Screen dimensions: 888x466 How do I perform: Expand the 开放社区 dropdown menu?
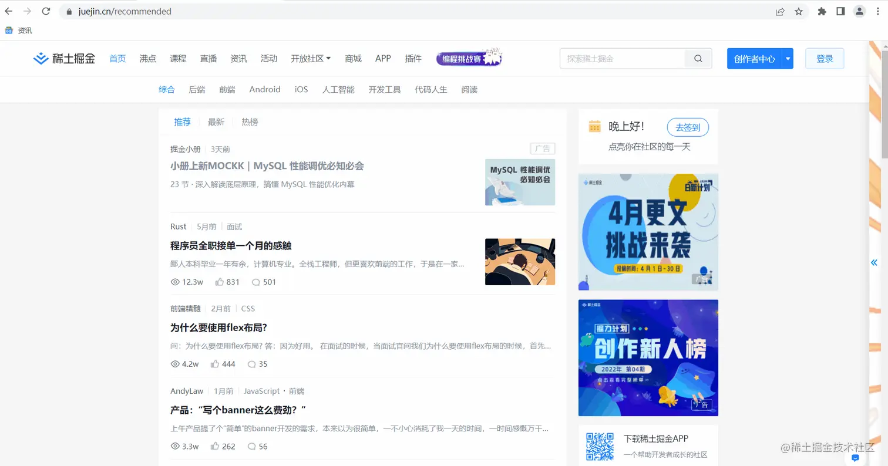311,58
